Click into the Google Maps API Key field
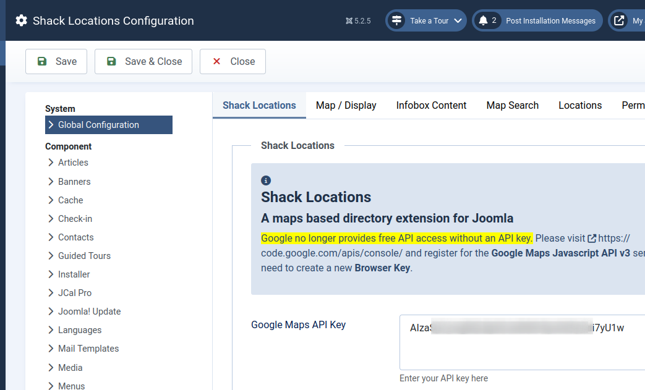This screenshot has height=390, width=645. (x=522, y=342)
